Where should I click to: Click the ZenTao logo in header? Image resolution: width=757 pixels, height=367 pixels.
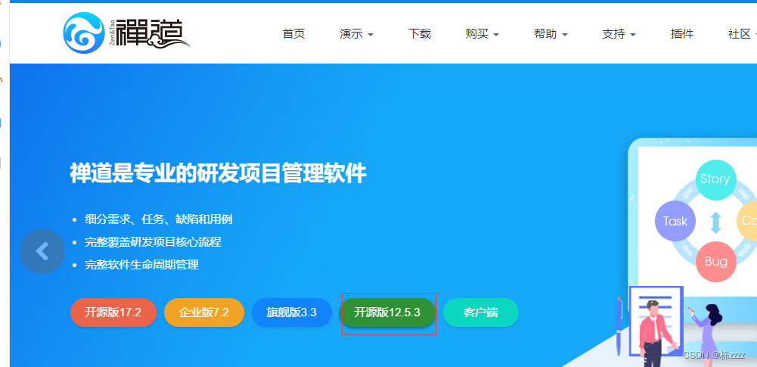point(126,33)
